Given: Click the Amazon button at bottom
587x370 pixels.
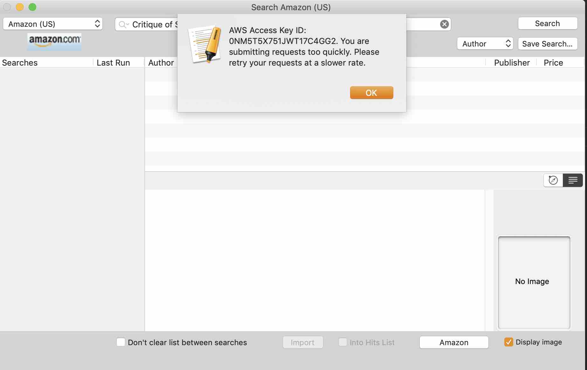Looking at the screenshot, I should 454,342.
